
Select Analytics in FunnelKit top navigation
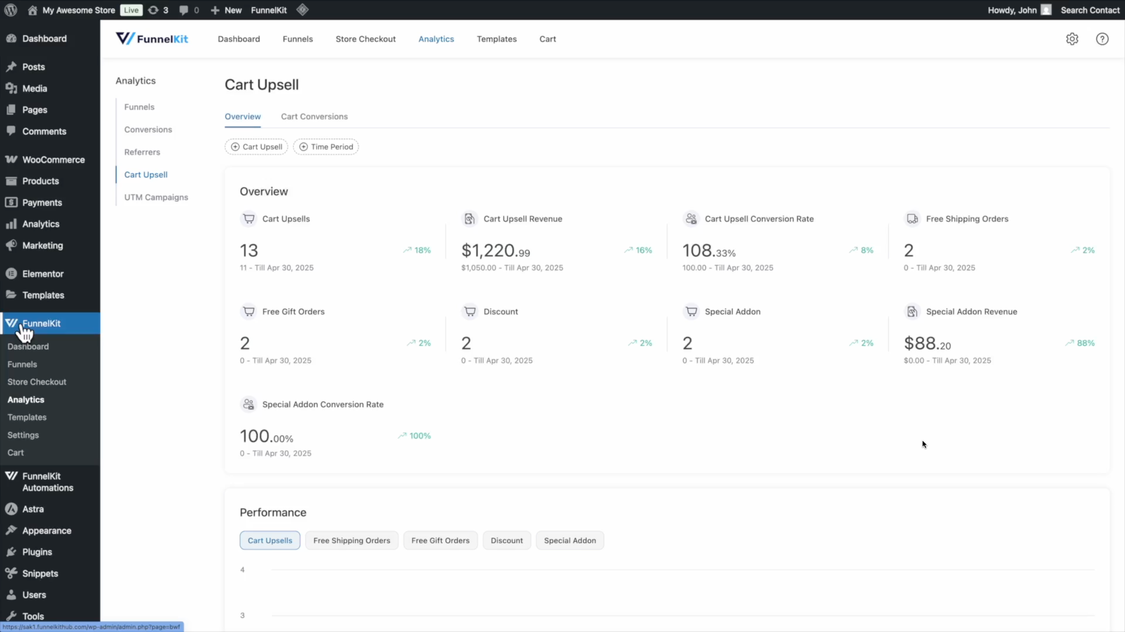coord(436,39)
